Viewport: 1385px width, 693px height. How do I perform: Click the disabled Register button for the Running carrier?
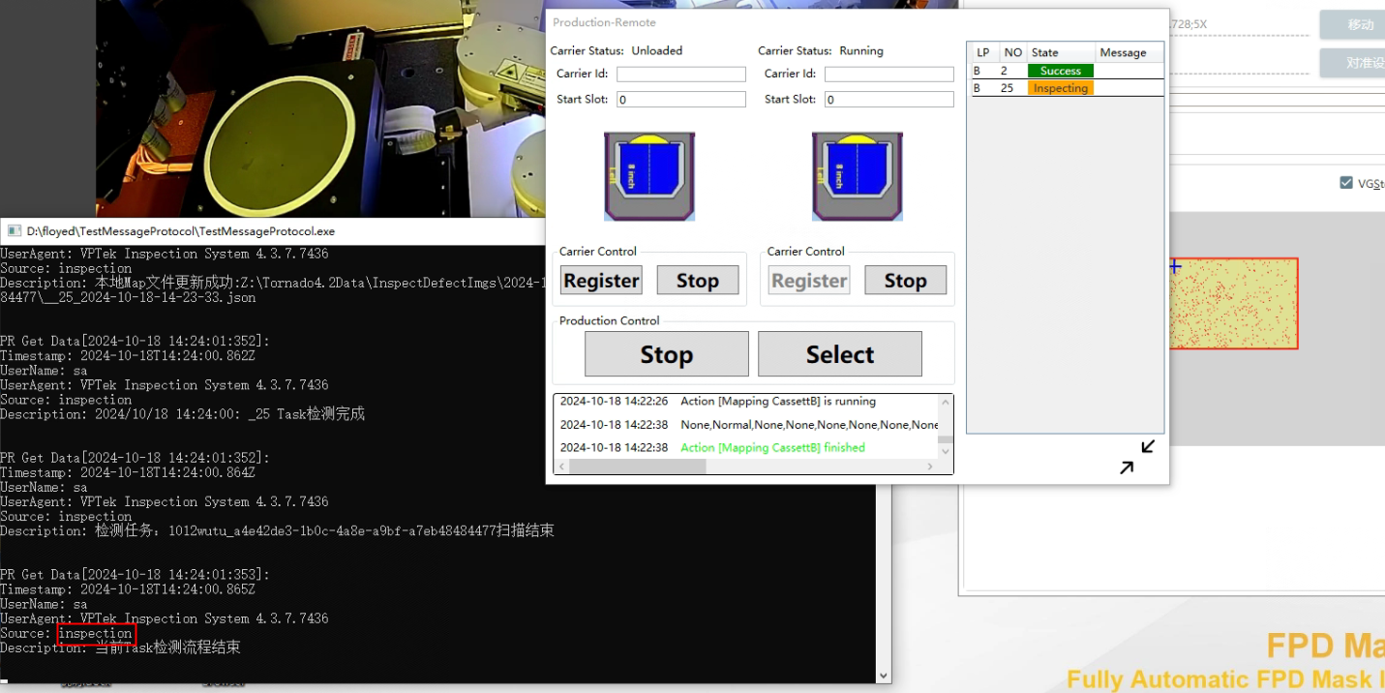(809, 281)
